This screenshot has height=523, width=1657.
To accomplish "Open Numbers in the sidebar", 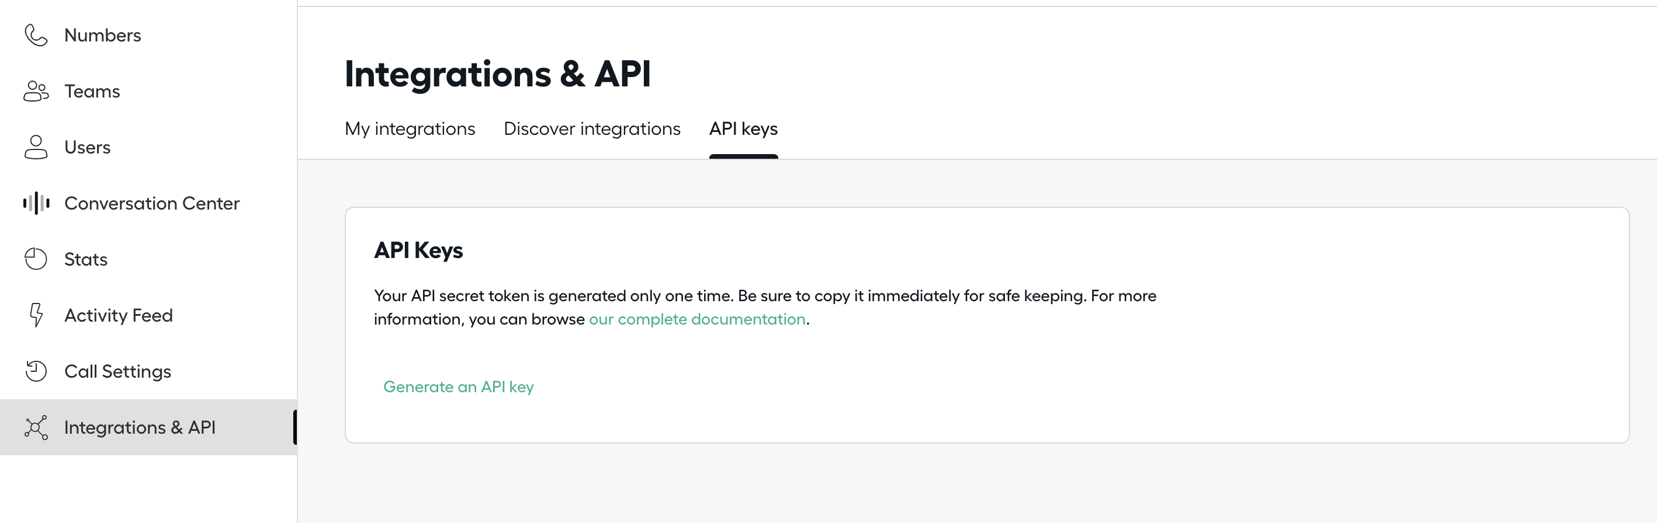I will coord(148,36).
